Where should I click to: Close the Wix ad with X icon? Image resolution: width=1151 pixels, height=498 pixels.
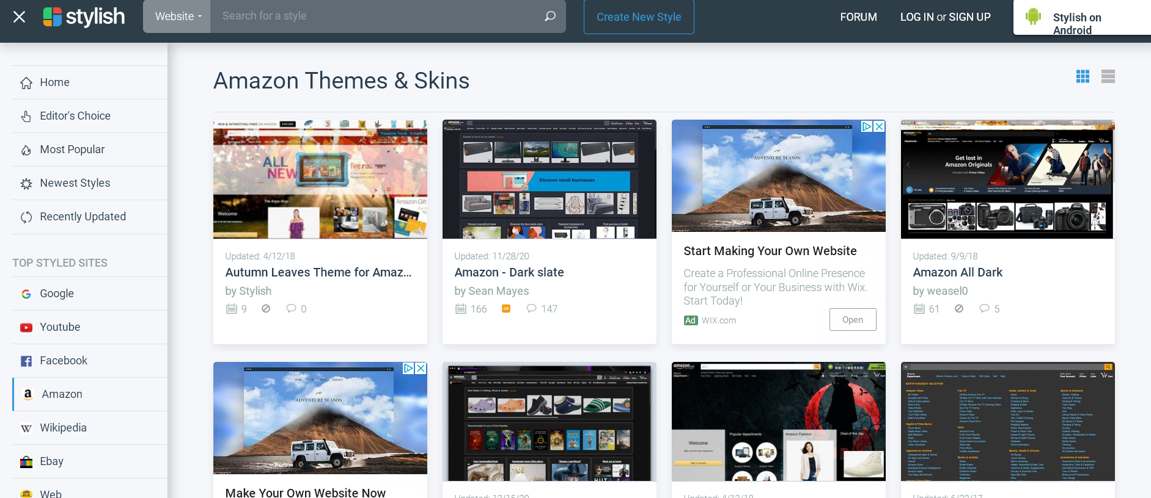[x=879, y=126]
